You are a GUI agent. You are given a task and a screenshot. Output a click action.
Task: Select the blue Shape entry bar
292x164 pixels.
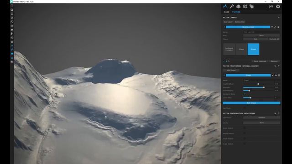(x=248, y=75)
